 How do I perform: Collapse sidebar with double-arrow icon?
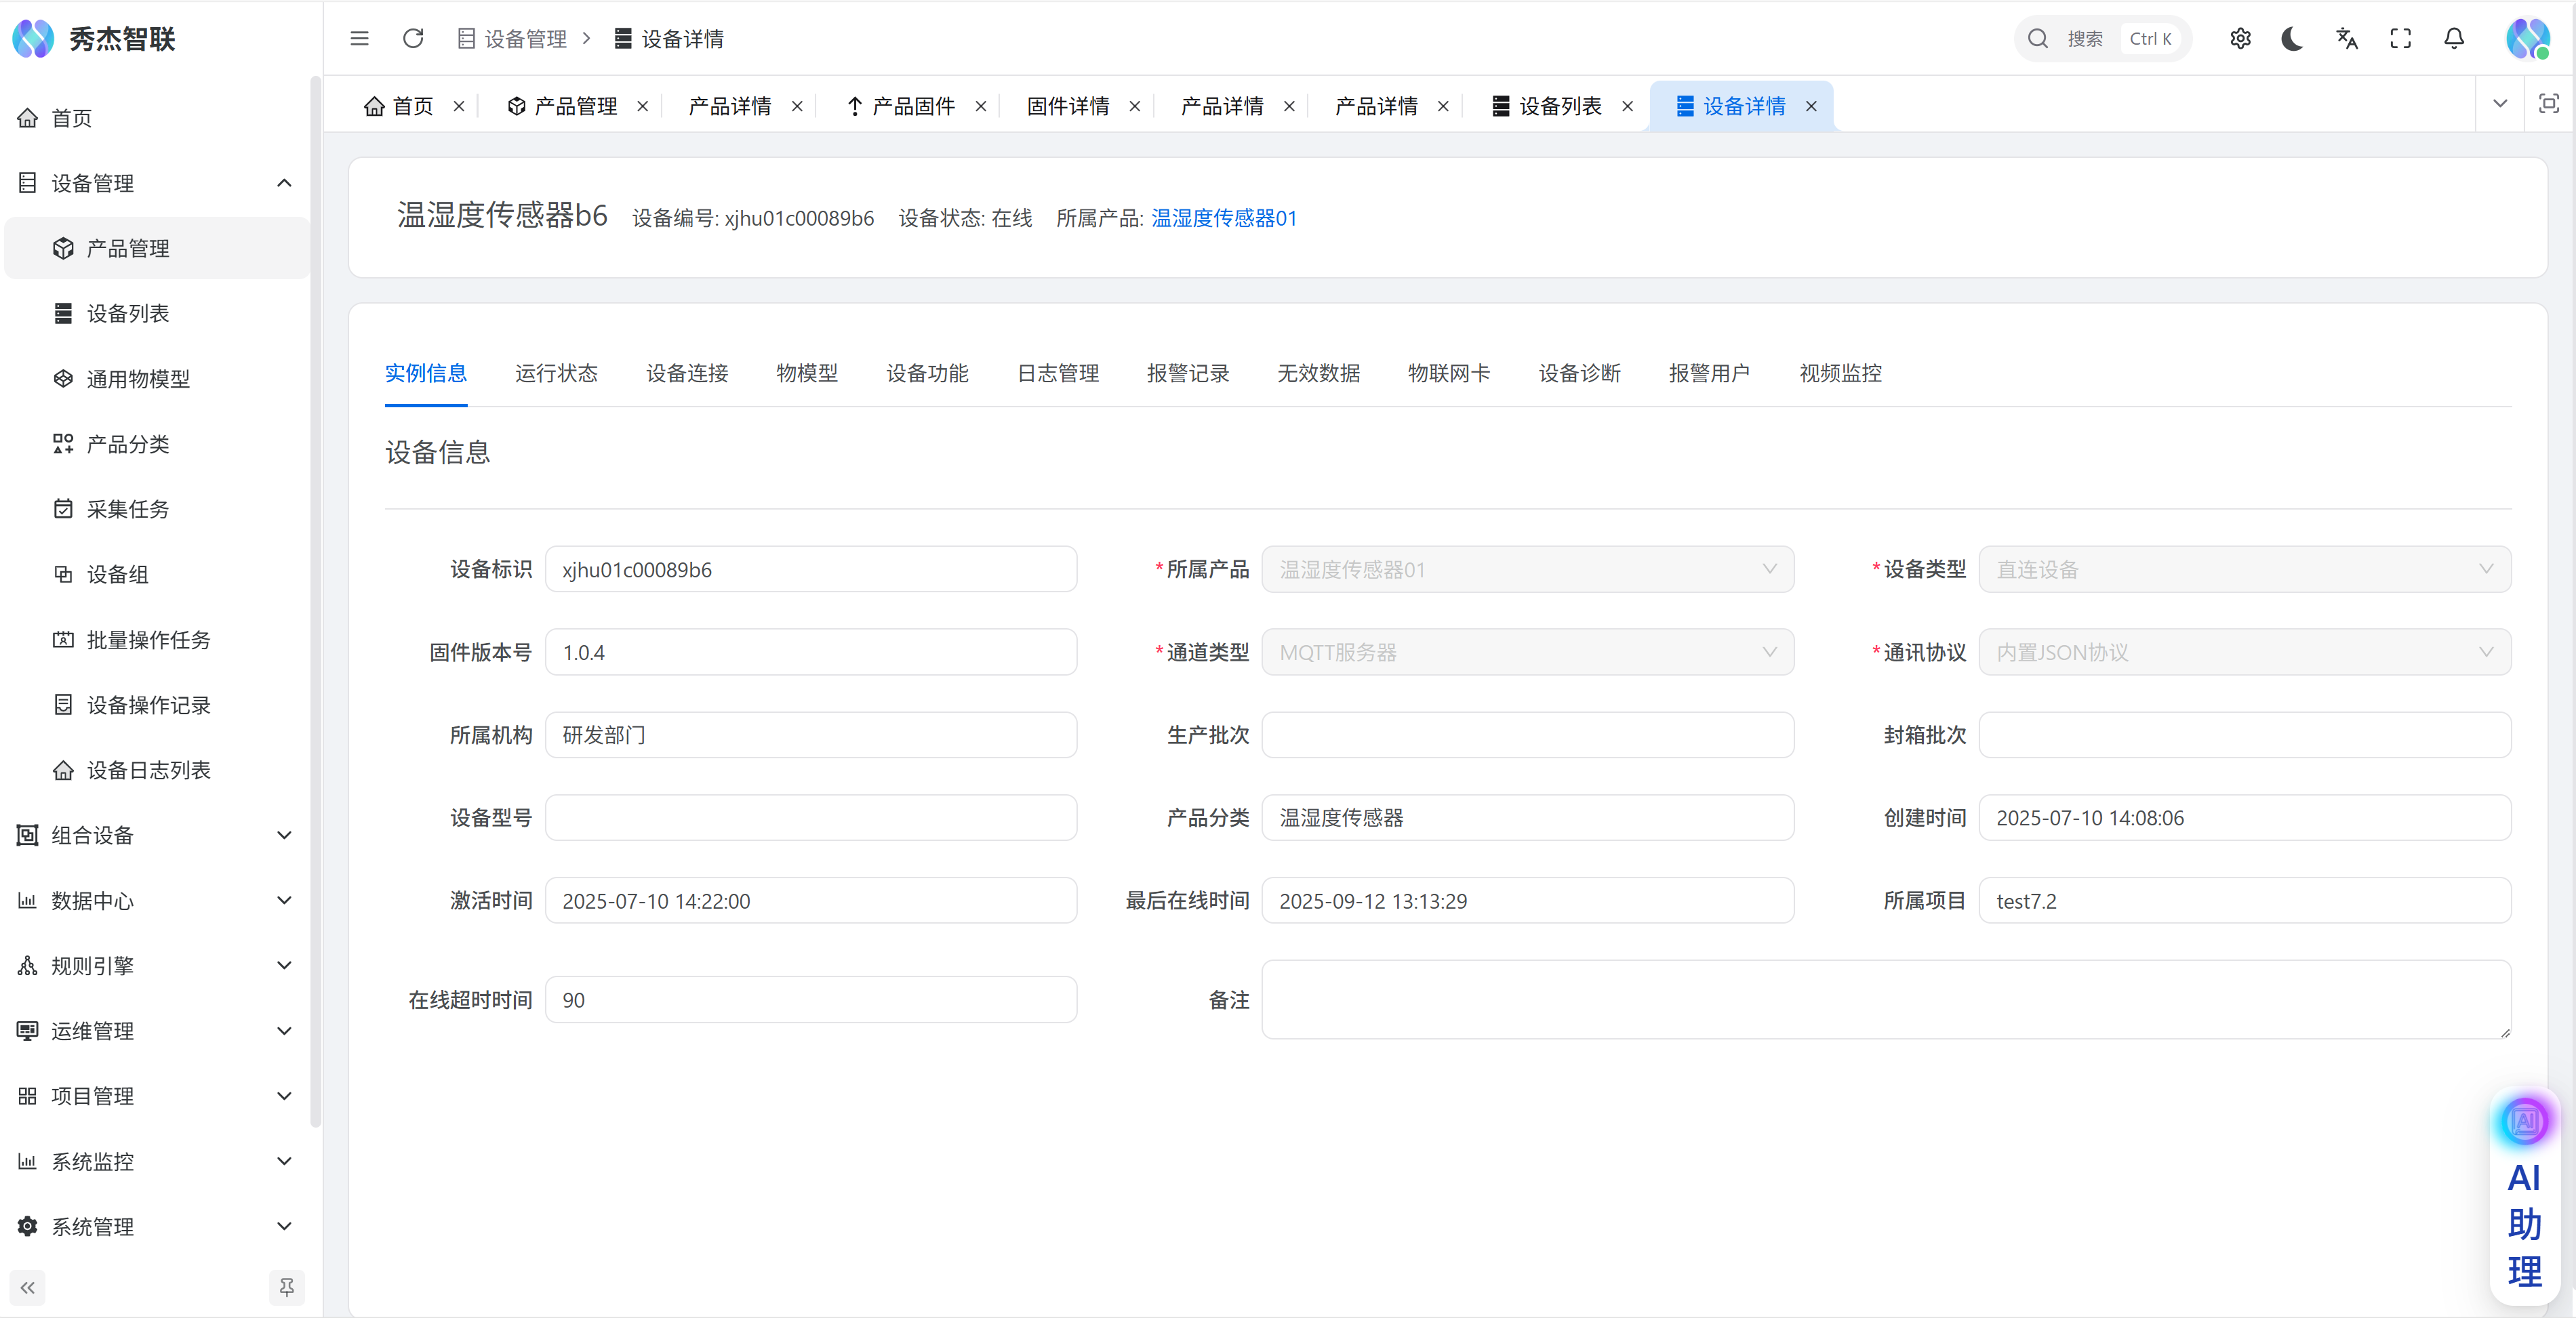coord(28,1287)
